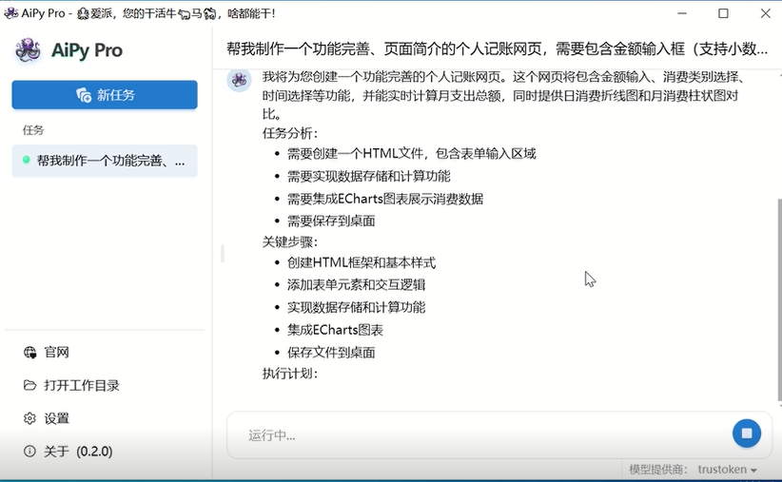The height and width of the screenshot is (482, 782).
Task: Open the working directory via 打开工作目录
Action: pos(71,385)
